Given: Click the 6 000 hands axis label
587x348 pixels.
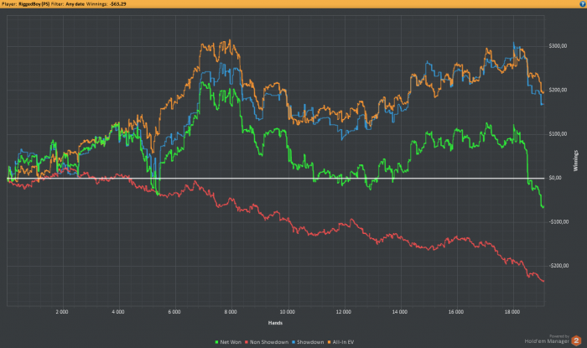Looking at the screenshot, I should (x=174, y=312).
